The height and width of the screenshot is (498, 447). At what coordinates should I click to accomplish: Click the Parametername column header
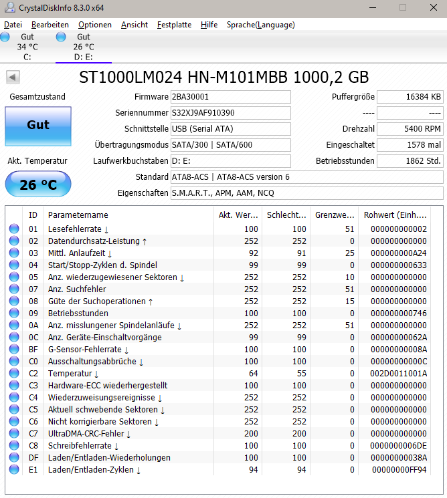(128, 215)
